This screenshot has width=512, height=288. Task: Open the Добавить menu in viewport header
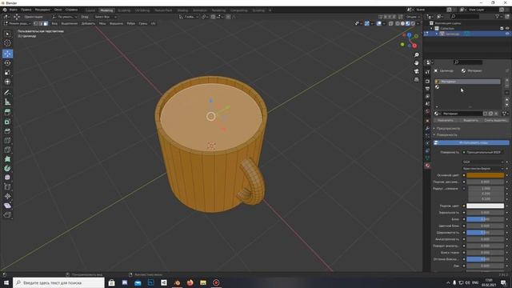[x=88, y=23]
